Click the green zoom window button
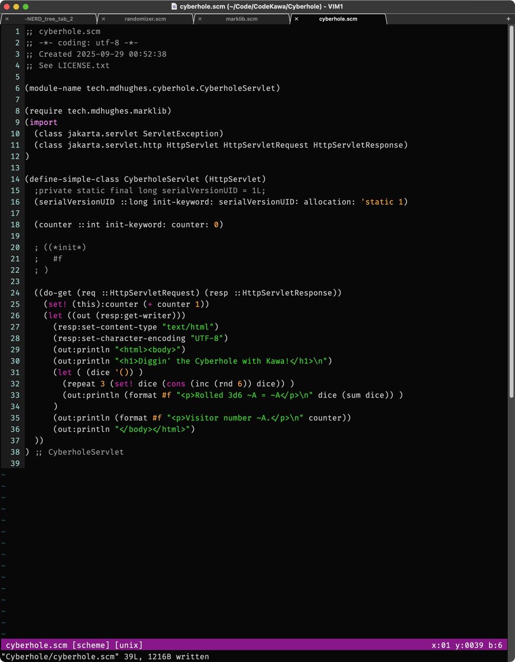This screenshot has width=515, height=662. point(26,7)
